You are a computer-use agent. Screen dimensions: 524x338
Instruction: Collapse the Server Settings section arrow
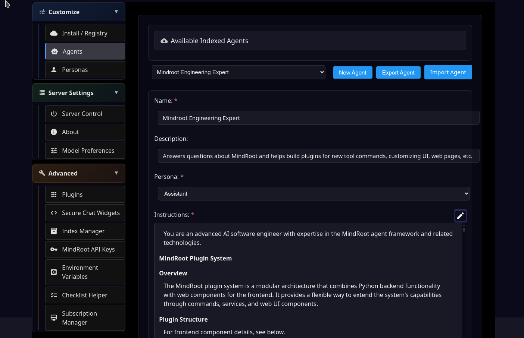click(116, 93)
